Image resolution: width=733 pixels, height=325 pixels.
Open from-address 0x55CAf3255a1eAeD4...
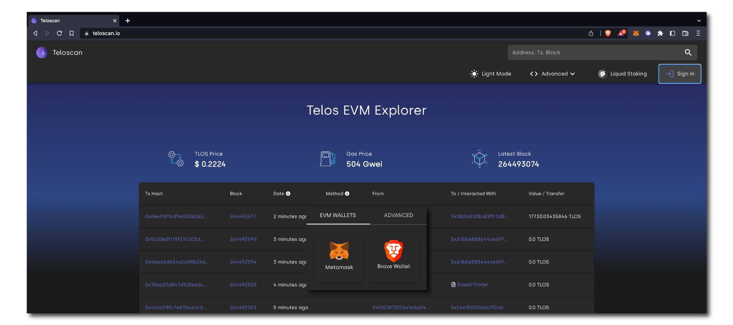click(x=401, y=307)
